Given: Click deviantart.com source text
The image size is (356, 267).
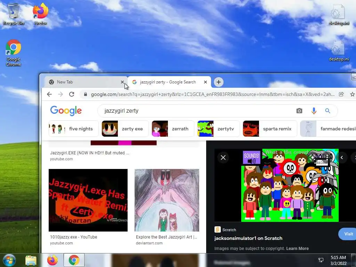Looking at the screenshot, I should point(149,243).
